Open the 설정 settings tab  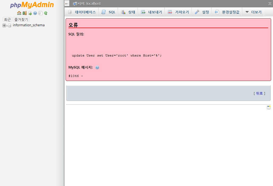pyautogui.click(x=202, y=12)
